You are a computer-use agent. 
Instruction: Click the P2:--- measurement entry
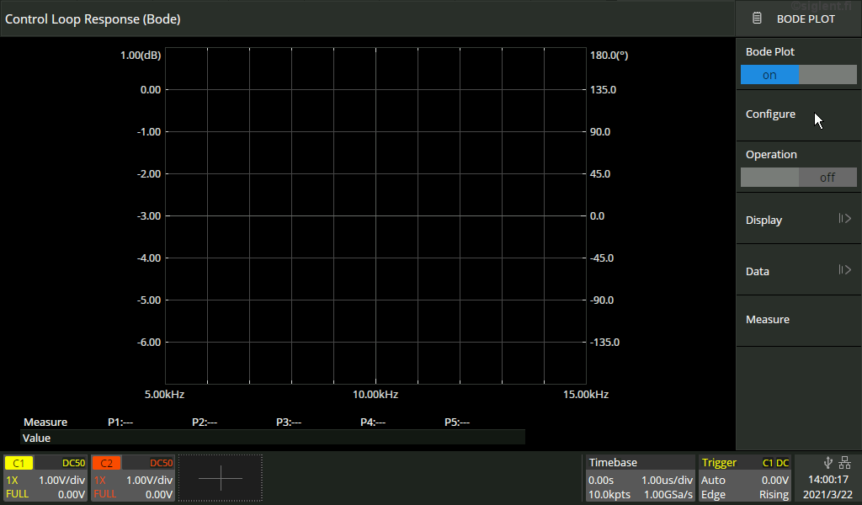point(205,422)
